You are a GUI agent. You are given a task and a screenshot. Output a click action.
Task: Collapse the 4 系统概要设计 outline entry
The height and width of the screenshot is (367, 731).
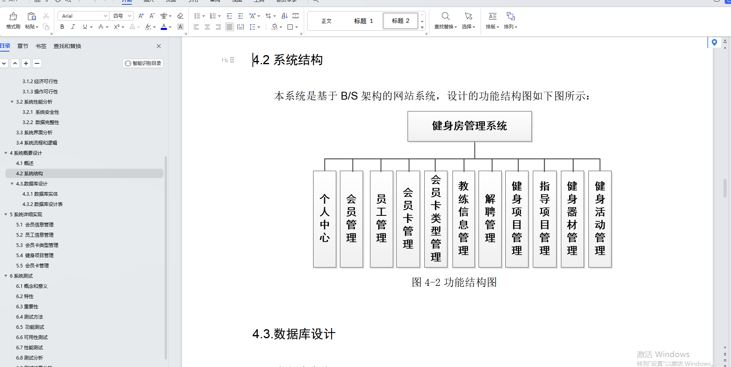(x=6, y=153)
